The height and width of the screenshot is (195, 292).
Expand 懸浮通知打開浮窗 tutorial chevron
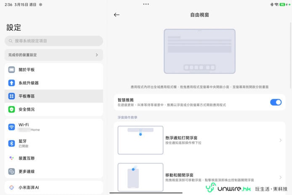(281, 140)
